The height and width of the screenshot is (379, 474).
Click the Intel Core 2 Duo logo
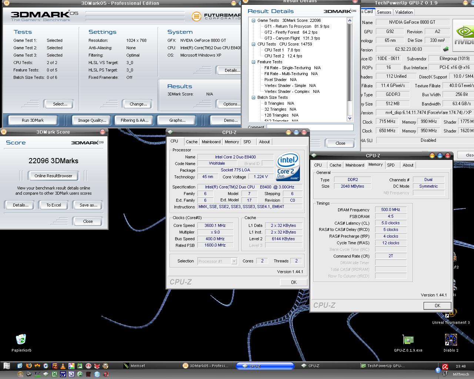click(288, 167)
